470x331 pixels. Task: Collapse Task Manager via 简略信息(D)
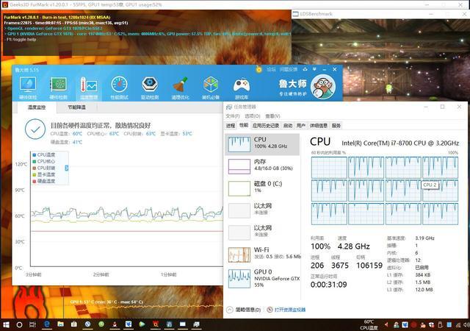tap(244, 310)
